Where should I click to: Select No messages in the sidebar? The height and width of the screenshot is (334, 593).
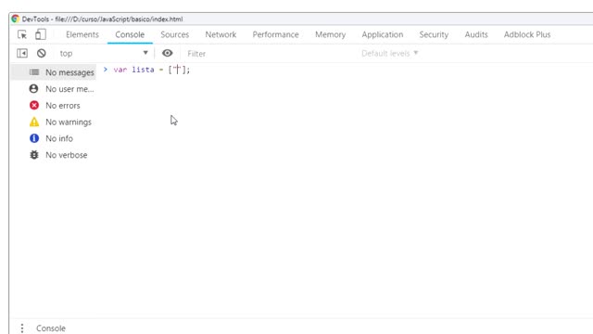(x=54, y=72)
